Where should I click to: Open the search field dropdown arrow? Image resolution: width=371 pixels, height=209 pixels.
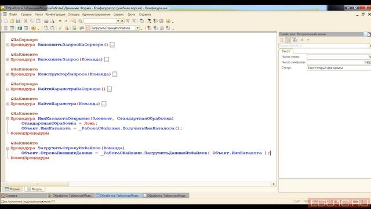118,21
